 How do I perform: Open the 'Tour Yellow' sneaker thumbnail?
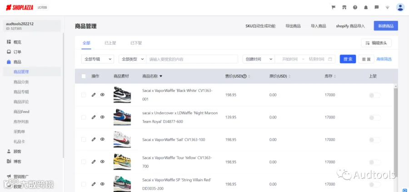[122, 162]
